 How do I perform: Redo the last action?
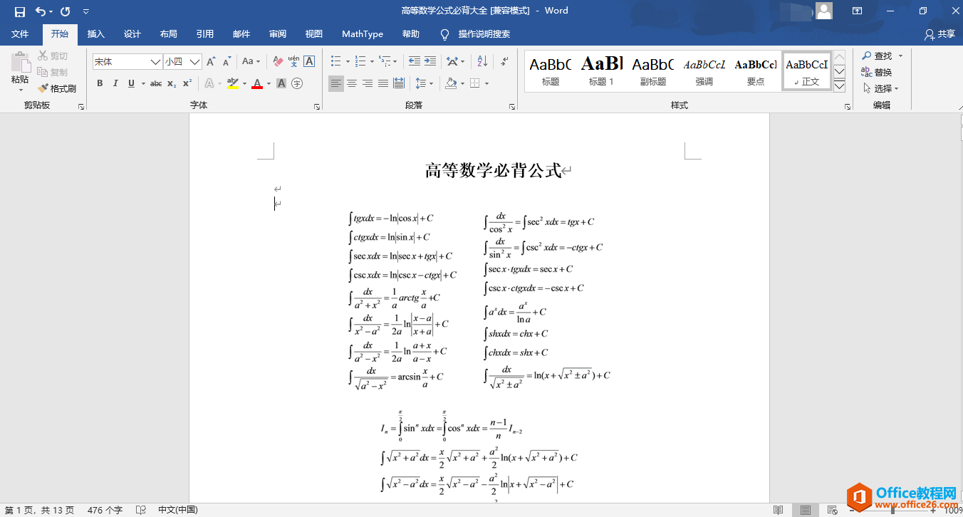66,11
